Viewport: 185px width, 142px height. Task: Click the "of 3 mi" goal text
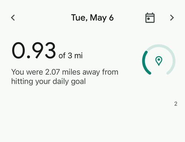pyautogui.click(x=71, y=55)
